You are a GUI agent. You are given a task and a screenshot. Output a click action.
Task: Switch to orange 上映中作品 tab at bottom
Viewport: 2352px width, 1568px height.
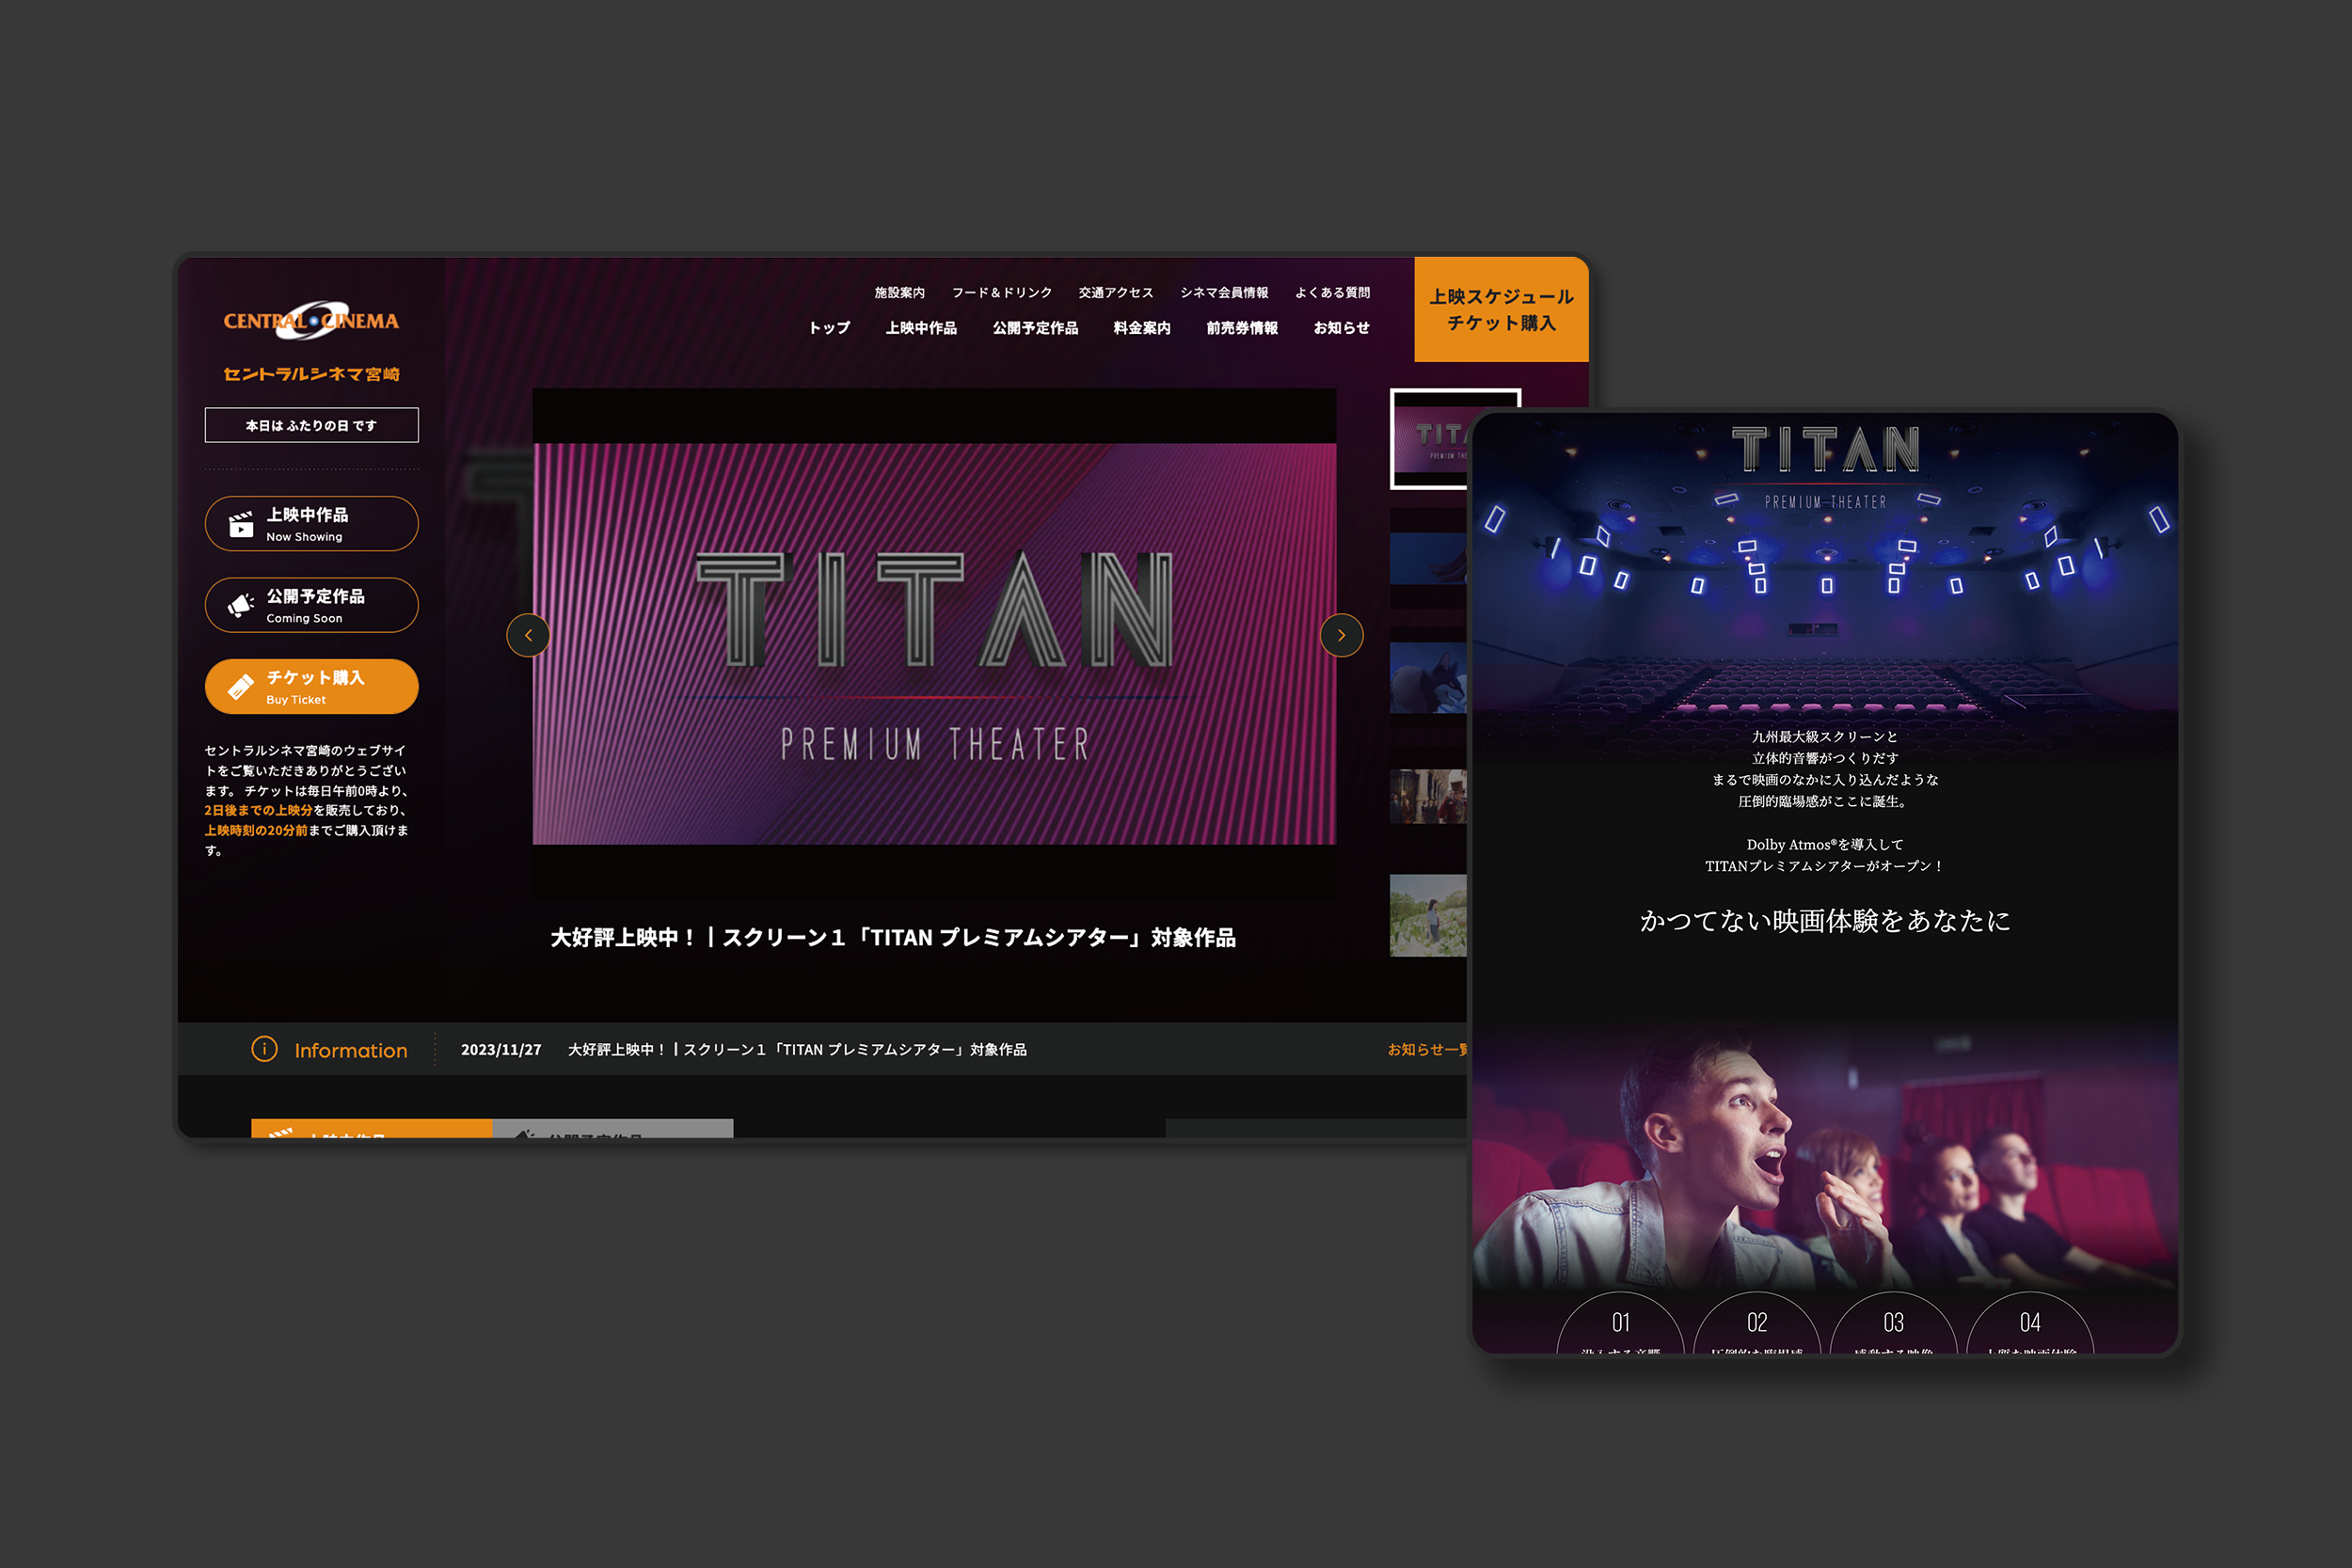371,1128
